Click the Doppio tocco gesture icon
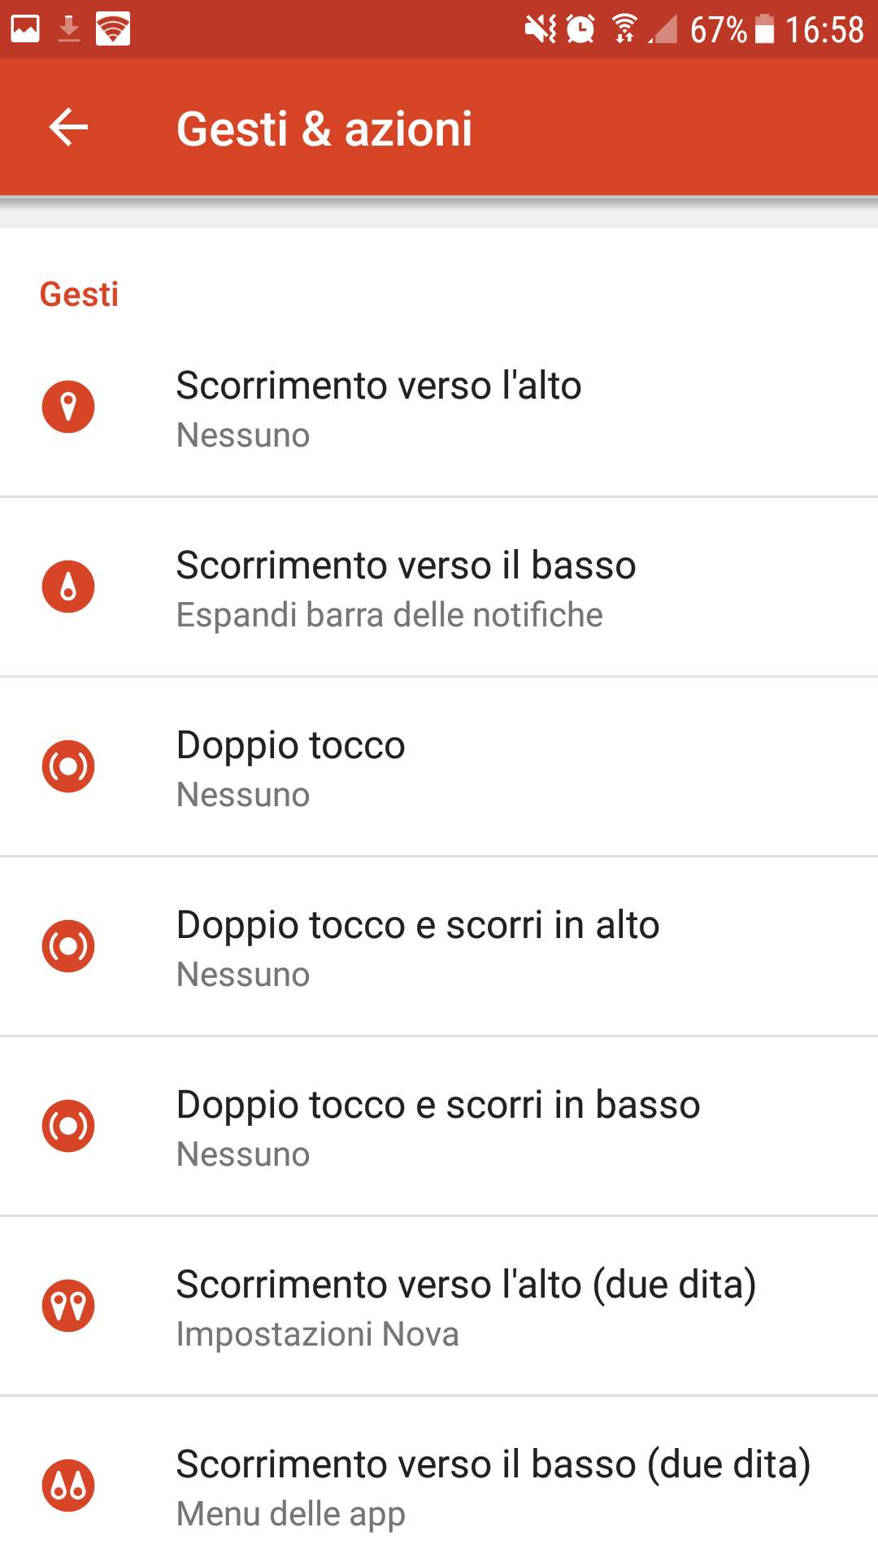The image size is (878, 1562). pyautogui.click(x=68, y=766)
